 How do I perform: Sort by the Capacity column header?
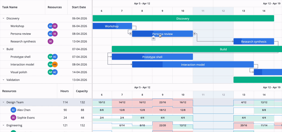pyautogui.click(x=82, y=91)
